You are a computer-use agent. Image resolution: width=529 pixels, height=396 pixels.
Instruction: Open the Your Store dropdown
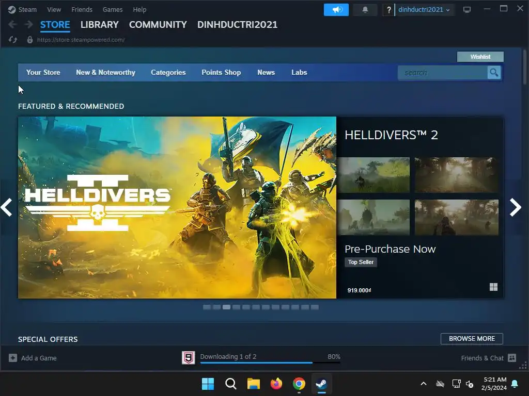click(43, 72)
